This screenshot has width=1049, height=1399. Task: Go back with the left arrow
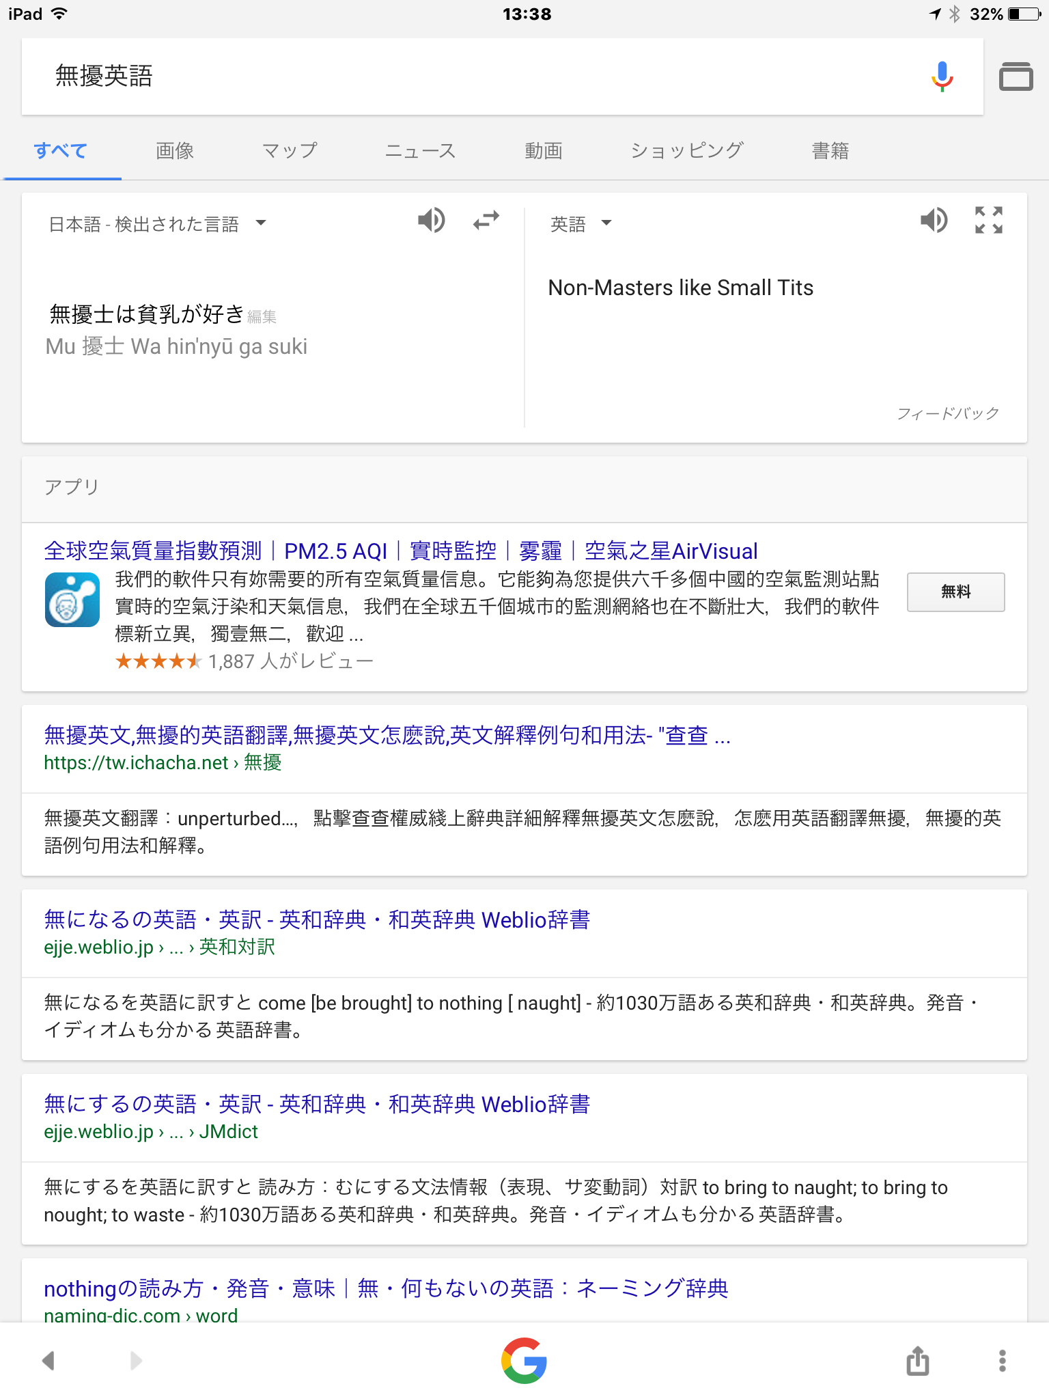(x=48, y=1360)
